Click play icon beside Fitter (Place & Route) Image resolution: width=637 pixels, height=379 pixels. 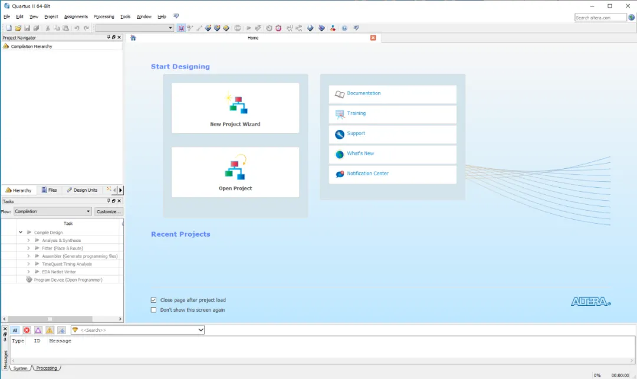tap(37, 248)
